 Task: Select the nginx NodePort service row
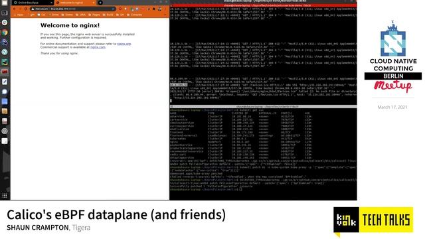tap(240, 141)
